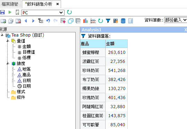
Task: Click the calculator icon
Action: click(x=116, y=21)
